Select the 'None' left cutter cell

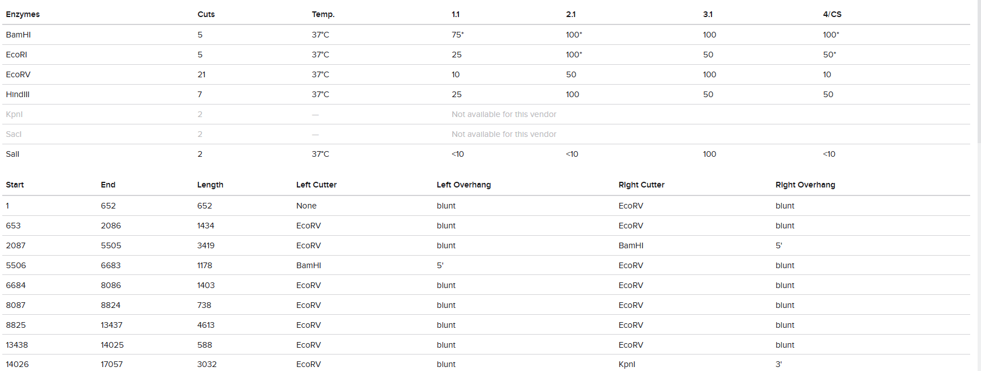(307, 206)
